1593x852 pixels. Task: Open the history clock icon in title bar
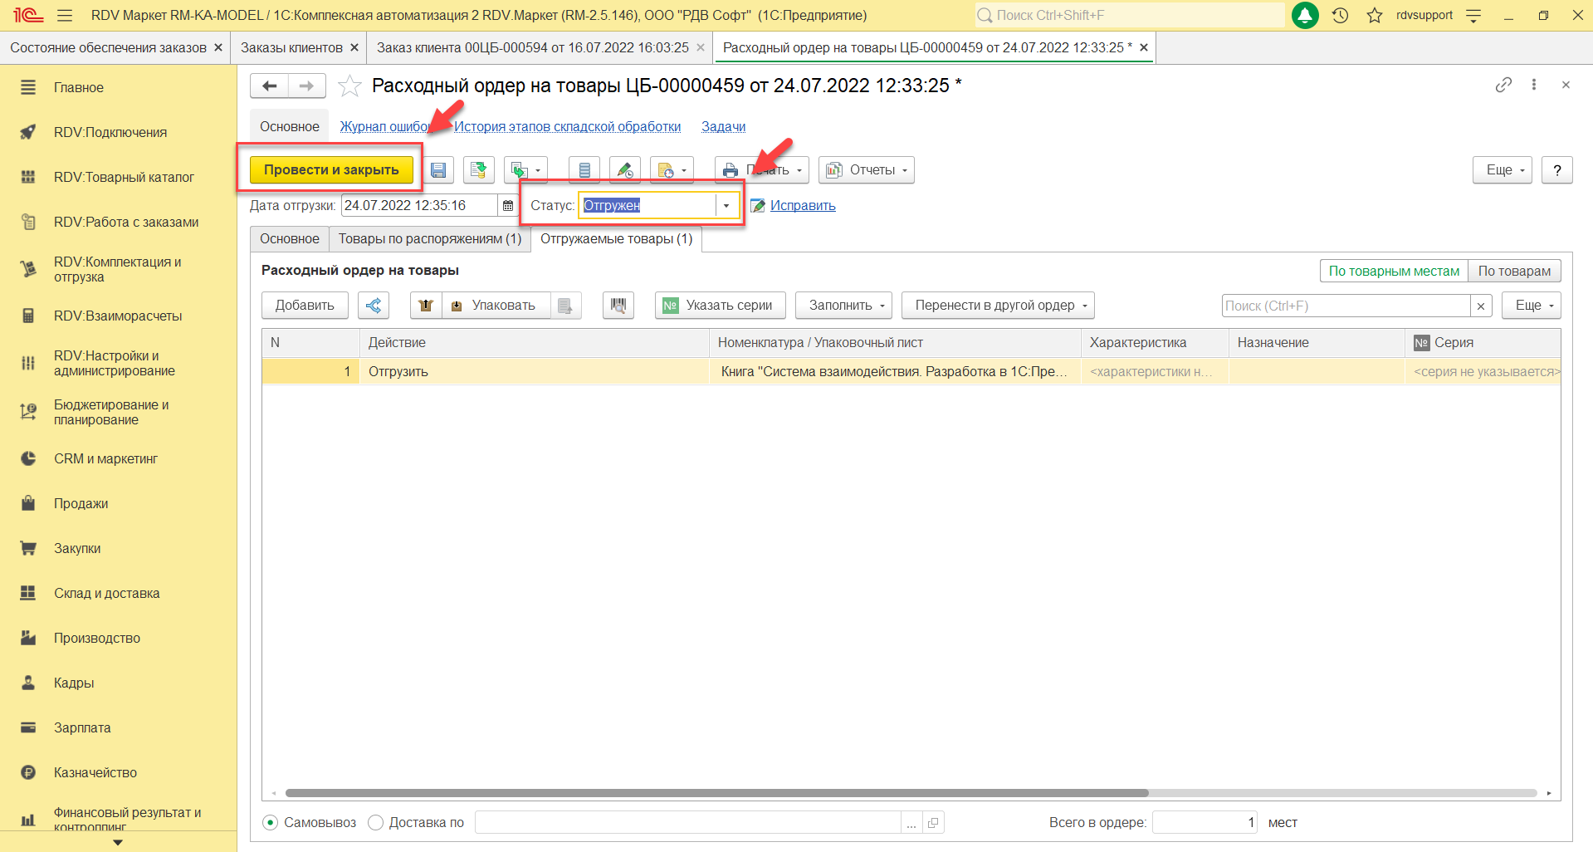point(1340,15)
